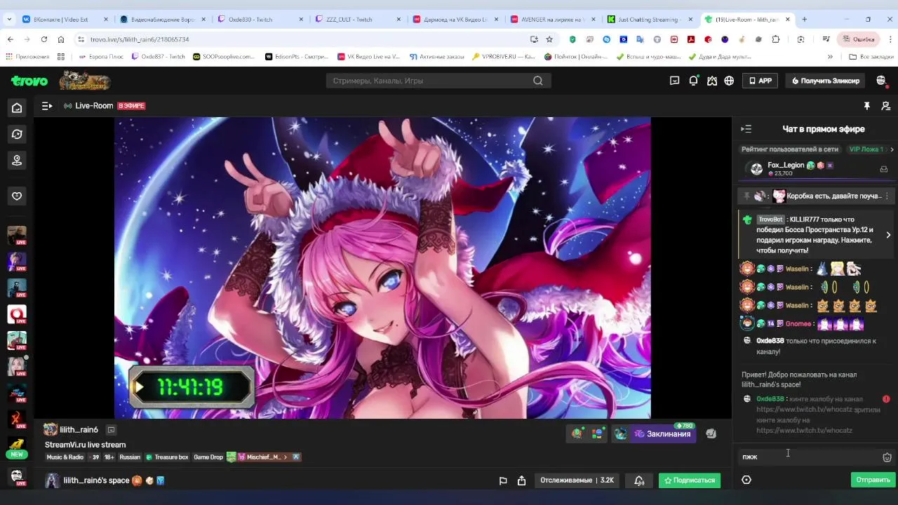Viewport: 898px width, 505px height.
Task: Click the Live-Room title label
Action: pos(94,106)
